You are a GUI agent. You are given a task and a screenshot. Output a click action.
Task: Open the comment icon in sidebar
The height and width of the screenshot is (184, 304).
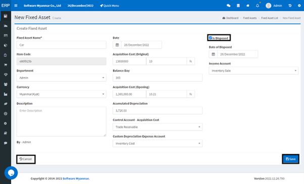(6, 143)
